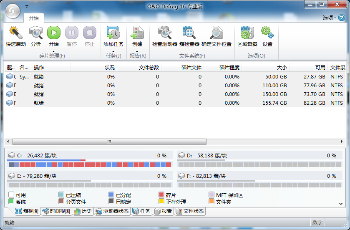Click the 已分配 blue legend swatch
This screenshot has width=350, height=230.
(x=111, y=195)
